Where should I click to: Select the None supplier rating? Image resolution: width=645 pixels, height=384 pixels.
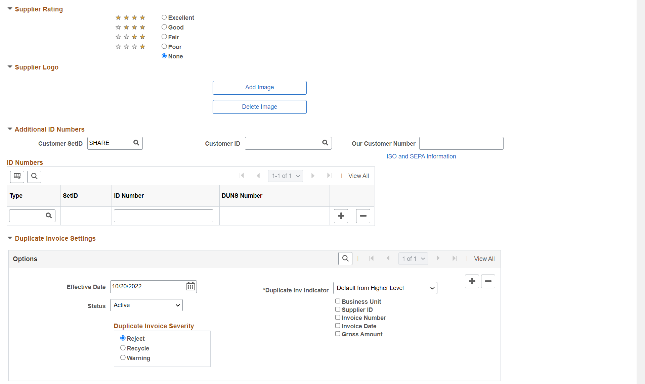point(164,56)
